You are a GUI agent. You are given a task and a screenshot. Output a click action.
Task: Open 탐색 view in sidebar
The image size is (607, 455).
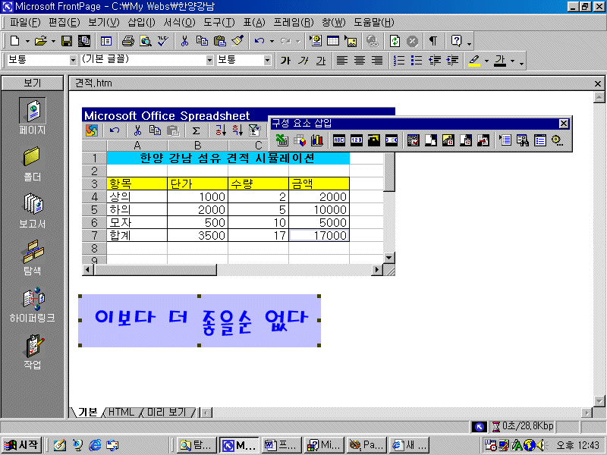pyautogui.click(x=33, y=258)
